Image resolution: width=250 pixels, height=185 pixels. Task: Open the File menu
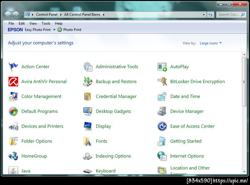click(11, 23)
